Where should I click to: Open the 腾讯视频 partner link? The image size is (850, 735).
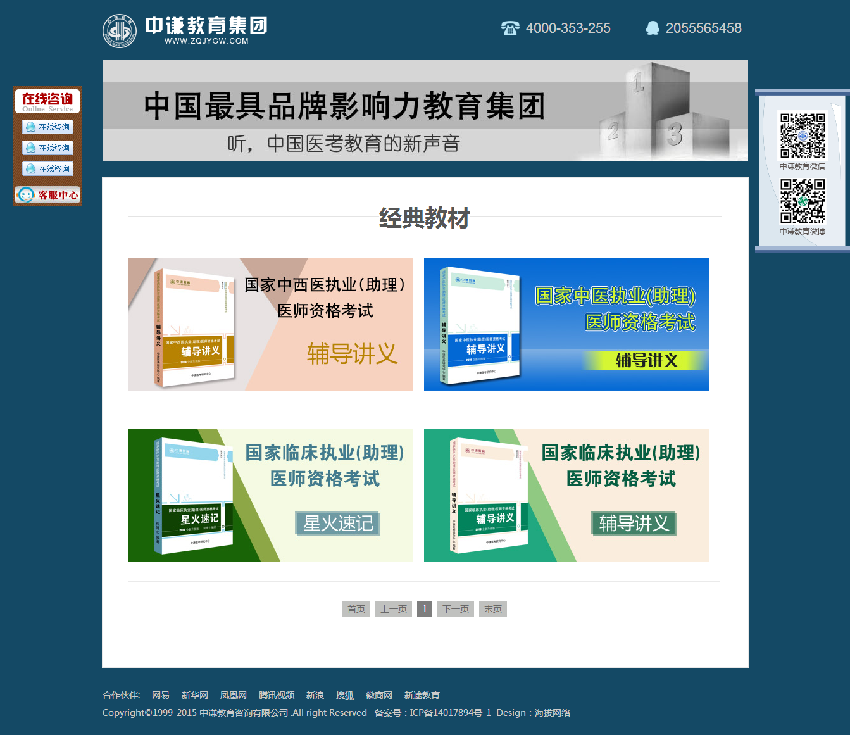(x=277, y=695)
